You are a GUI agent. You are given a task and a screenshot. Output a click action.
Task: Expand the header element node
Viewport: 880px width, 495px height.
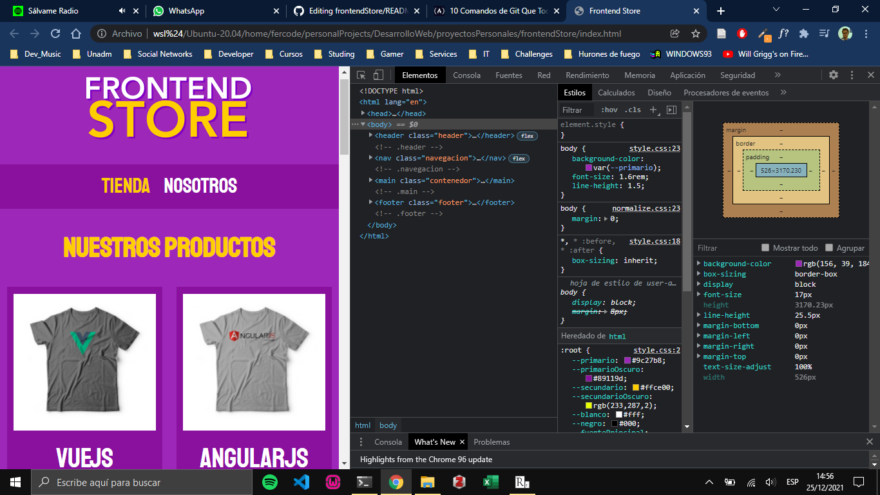tap(370, 135)
